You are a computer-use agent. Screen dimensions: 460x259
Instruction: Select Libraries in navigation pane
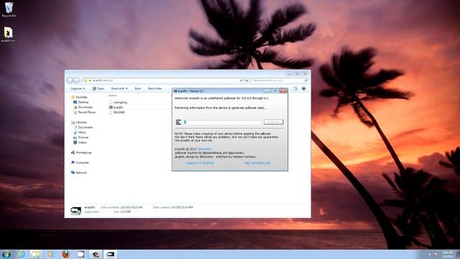click(78, 122)
